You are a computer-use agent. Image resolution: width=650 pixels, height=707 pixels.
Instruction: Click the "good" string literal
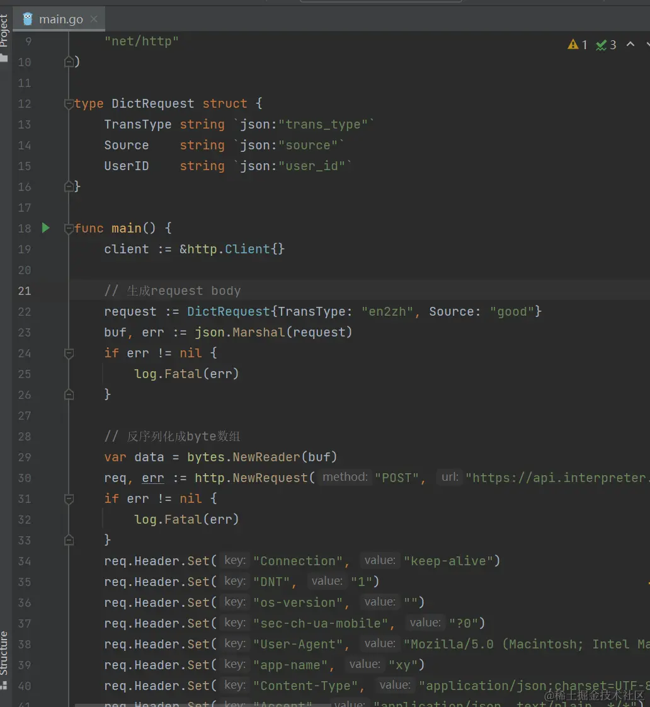(x=512, y=311)
